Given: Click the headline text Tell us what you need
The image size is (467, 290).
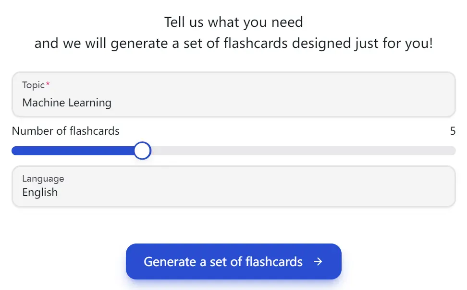Looking at the screenshot, I should pyautogui.click(x=233, y=22).
